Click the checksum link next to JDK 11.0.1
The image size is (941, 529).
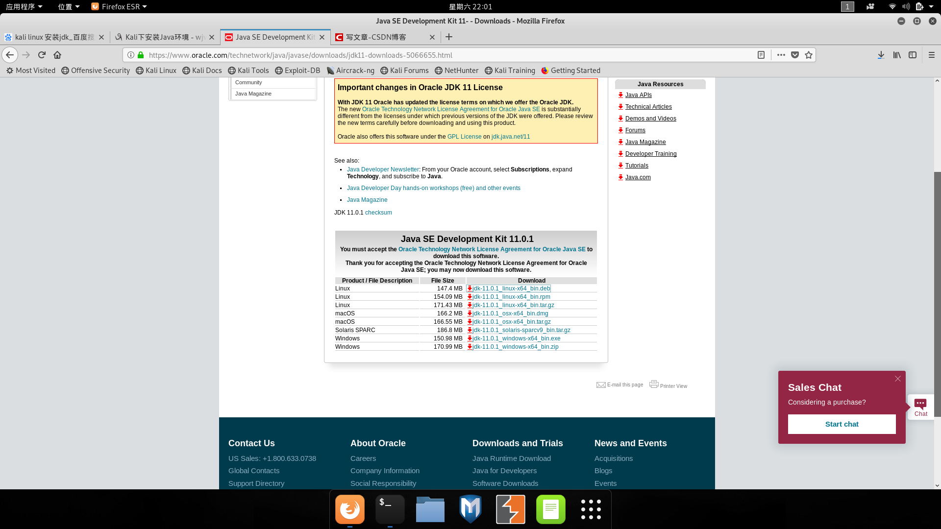coord(378,212)
